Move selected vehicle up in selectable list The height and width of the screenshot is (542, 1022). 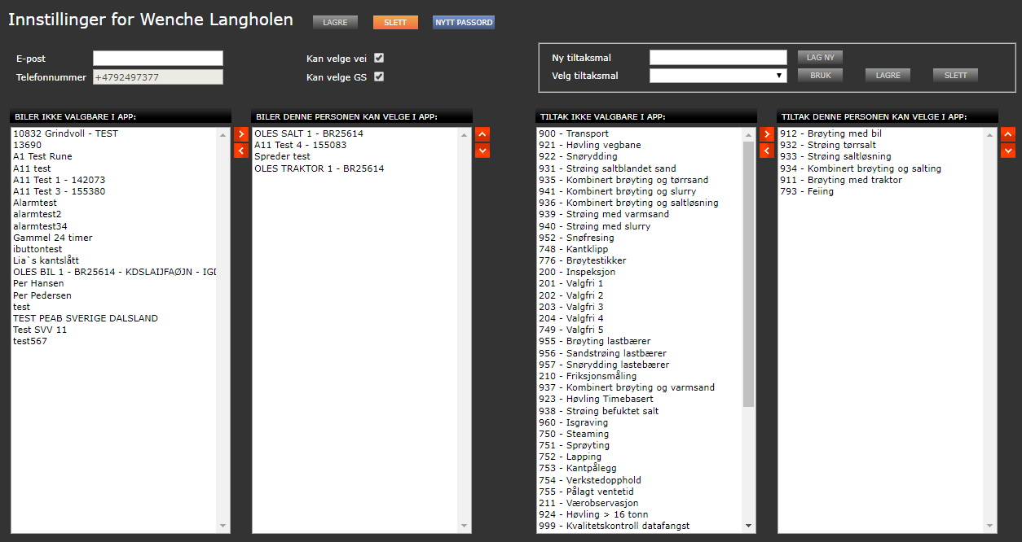tap(482, 133)
